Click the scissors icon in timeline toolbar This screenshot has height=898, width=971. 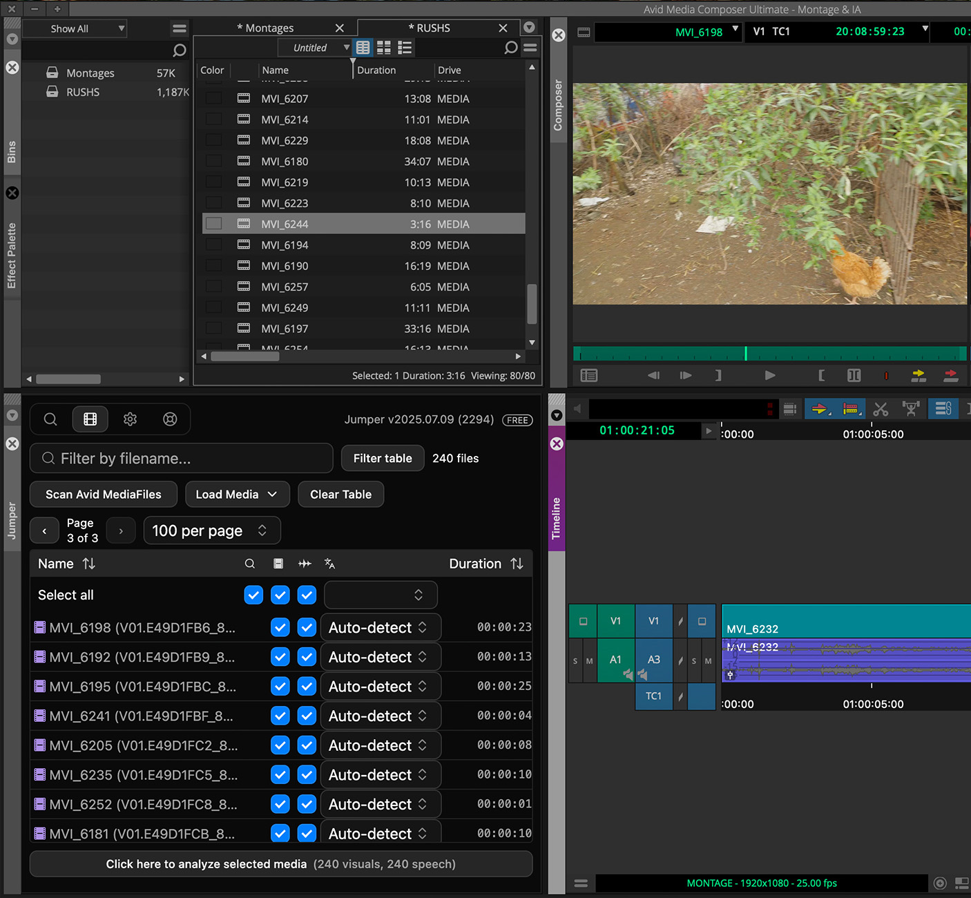(x=881, y=409)
